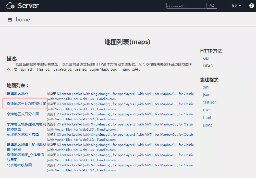Select the rjson representation format

(207, 110)
